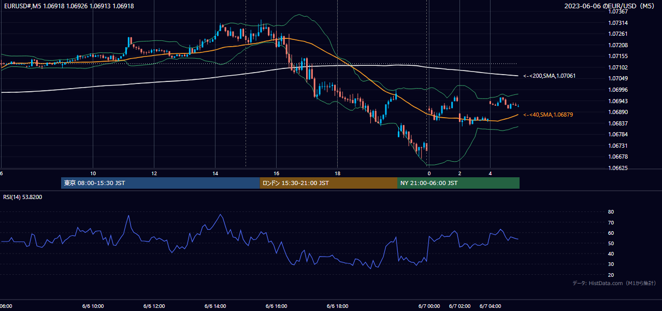Click price axis value 1.07102
662x311 pixels.
618,67
